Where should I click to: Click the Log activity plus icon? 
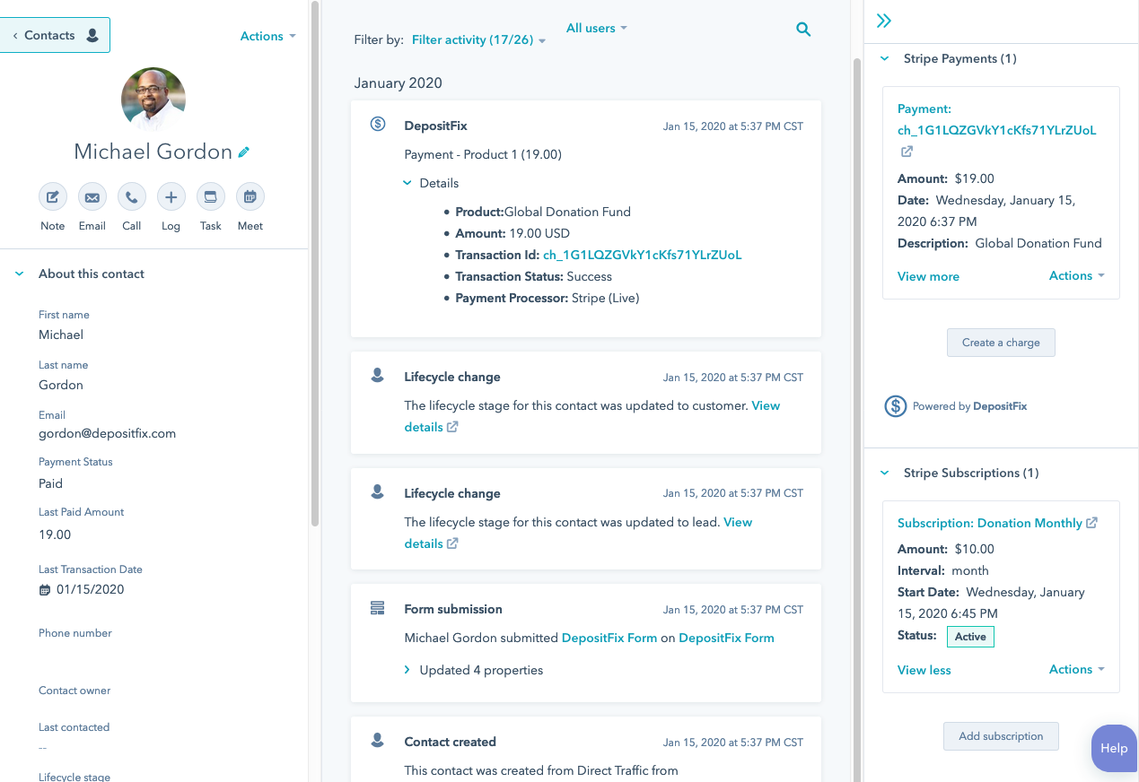pos(171,196)
